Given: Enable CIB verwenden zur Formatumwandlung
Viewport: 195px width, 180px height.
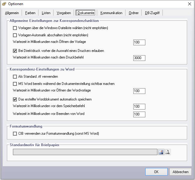Looking at the screenshot, I should pyautogui.click(x=15, y=133).
